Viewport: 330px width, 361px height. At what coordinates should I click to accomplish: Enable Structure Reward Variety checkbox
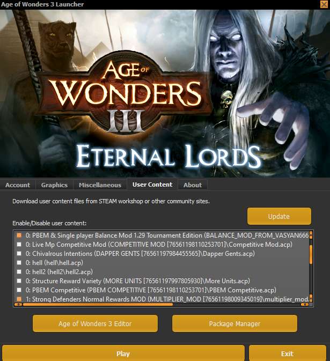tap(19, 281)
